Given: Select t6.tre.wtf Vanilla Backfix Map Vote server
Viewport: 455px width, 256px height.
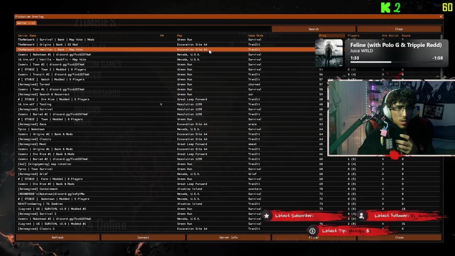Looking at the screenshot, I should (228, 59).
